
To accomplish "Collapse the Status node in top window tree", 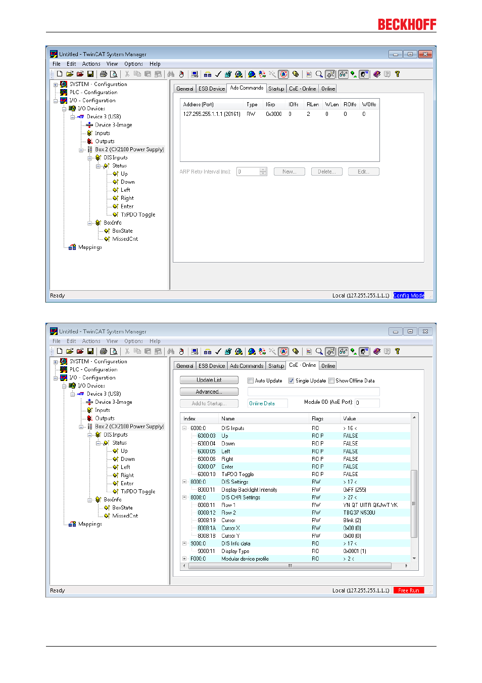I will pos(99,166).
